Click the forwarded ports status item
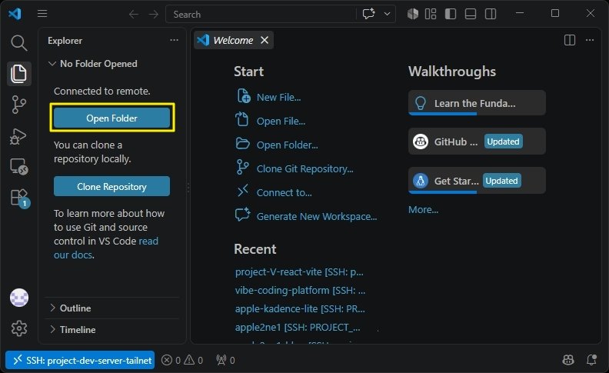 [225, 360]
